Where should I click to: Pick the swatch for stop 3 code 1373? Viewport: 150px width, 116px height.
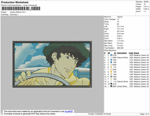[x=111, y=60]
